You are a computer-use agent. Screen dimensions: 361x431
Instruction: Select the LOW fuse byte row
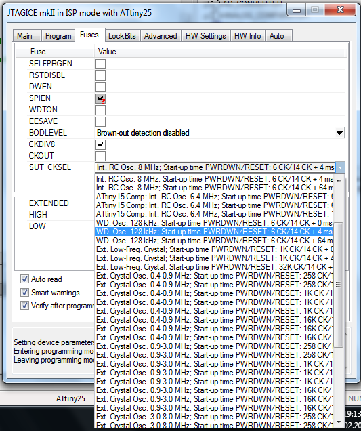point(37,226)
